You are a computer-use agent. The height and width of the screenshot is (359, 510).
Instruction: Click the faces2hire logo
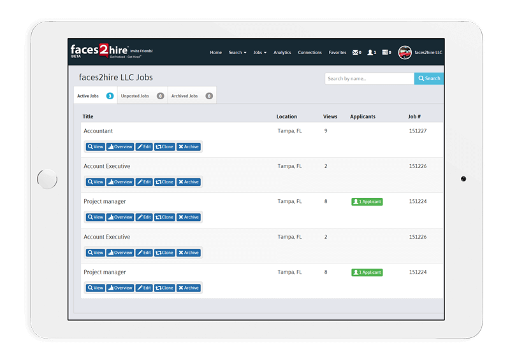100,52
